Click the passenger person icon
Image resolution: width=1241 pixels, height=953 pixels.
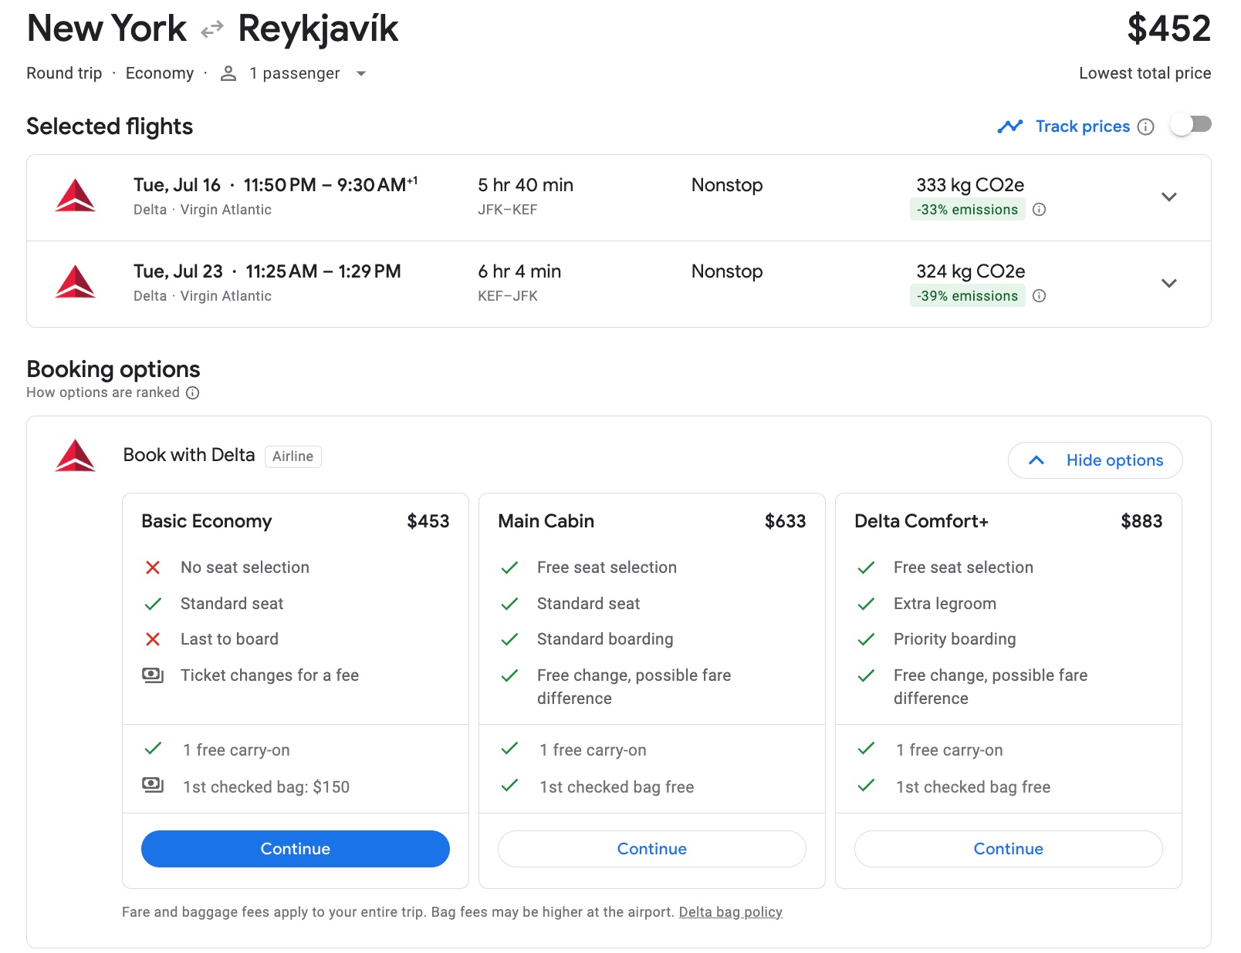point(227,73)
